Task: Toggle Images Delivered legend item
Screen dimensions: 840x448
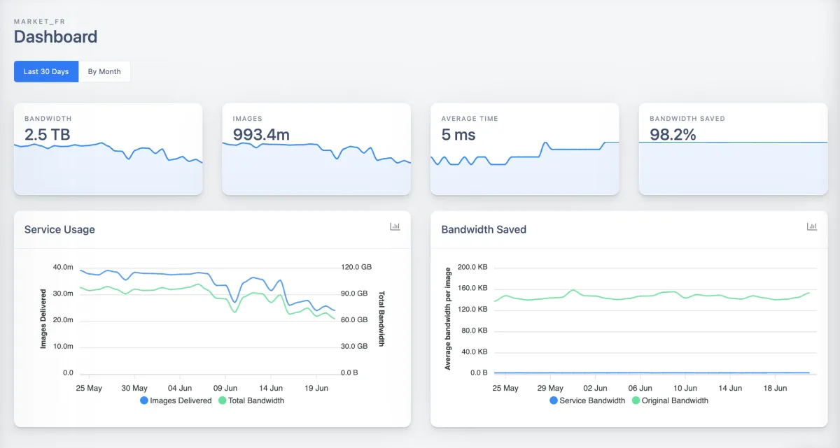Action: pyautogui.click(x=181, y=400)
